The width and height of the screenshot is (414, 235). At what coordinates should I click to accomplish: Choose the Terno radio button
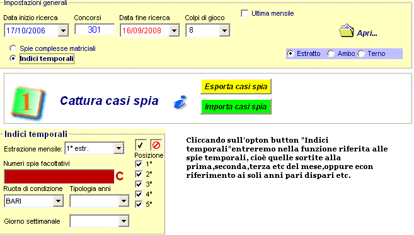coord(361,53)
